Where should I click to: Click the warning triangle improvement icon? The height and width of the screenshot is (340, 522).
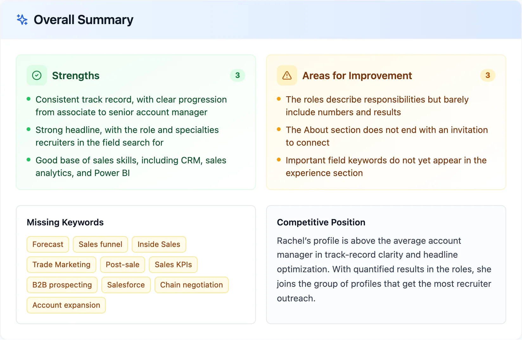pos(287,75)
